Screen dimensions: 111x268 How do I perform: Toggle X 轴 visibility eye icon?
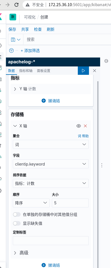tap(79, 126)
